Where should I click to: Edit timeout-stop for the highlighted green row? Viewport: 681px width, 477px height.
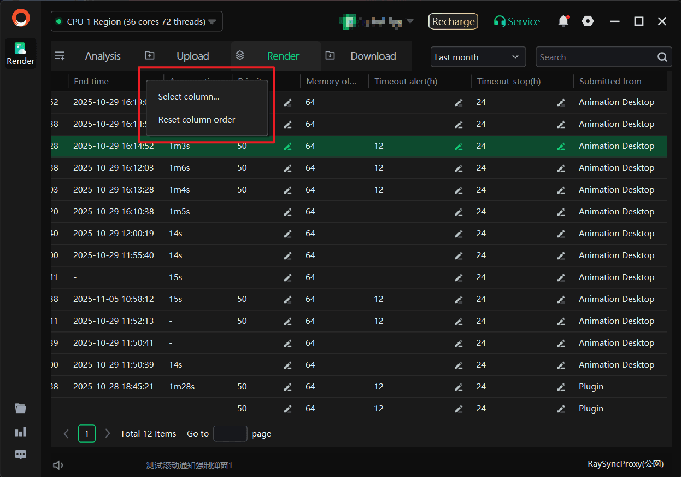coord(561,146)
